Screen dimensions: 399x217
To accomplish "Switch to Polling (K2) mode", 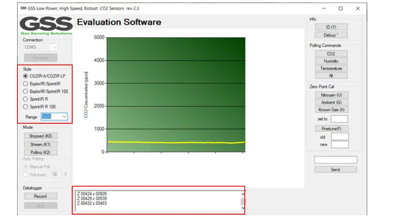I will 41,153.
